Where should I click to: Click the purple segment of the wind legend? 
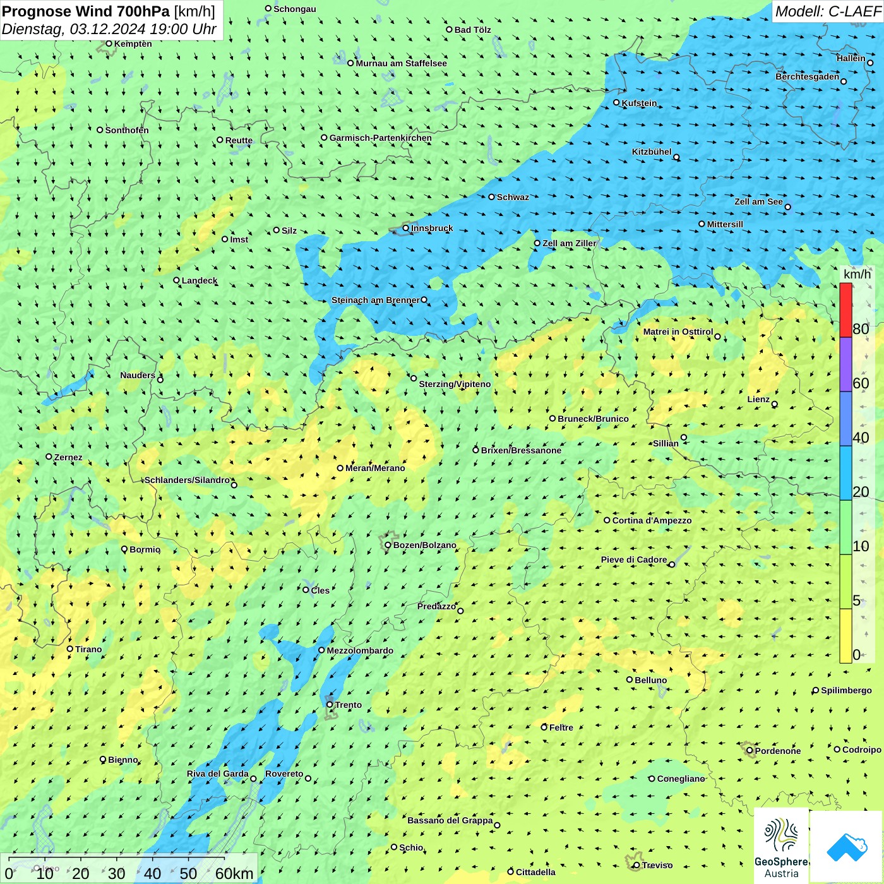pos(845,364)
